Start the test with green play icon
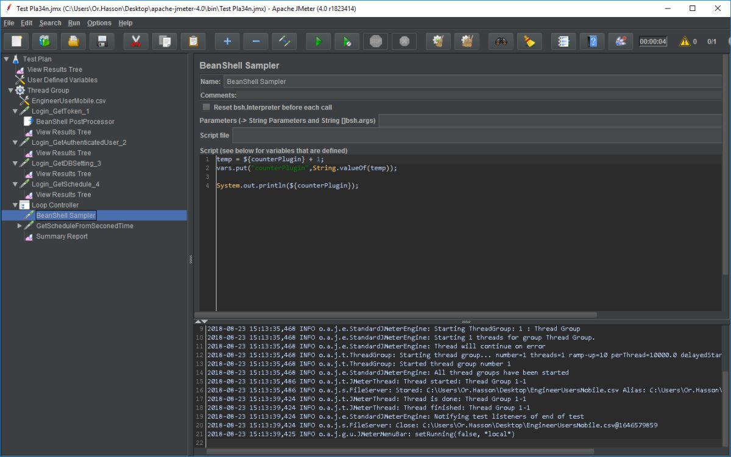Screen dimensions: 731x457 click(x=318, y=41)
